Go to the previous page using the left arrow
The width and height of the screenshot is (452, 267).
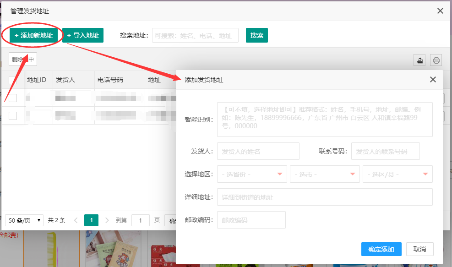click(x=76, y=220)
